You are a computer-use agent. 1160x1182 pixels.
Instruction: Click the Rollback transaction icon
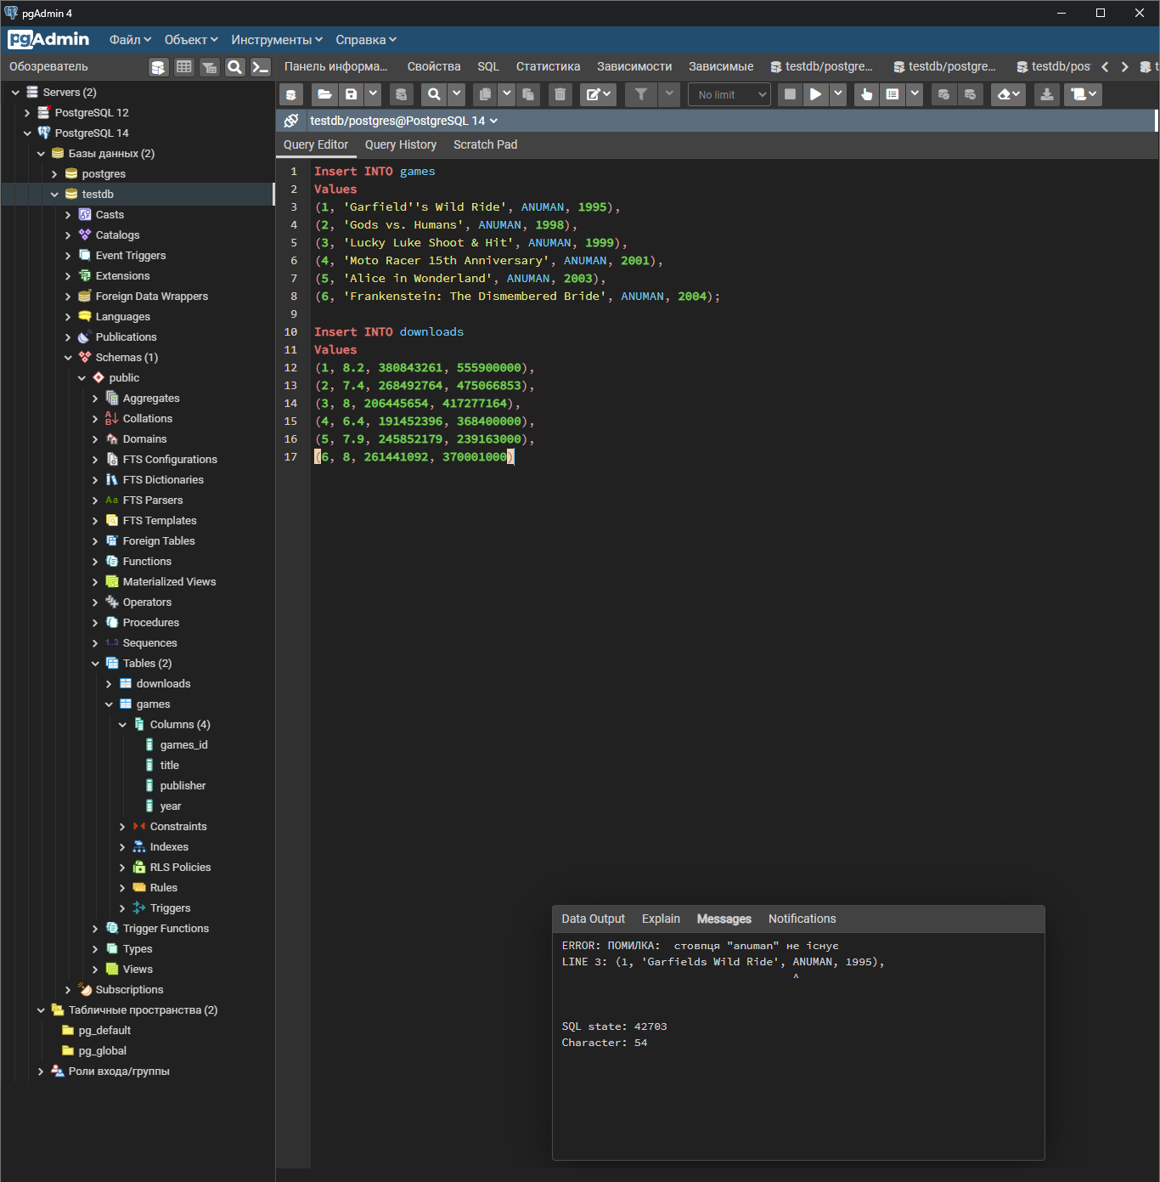(970, 94)
